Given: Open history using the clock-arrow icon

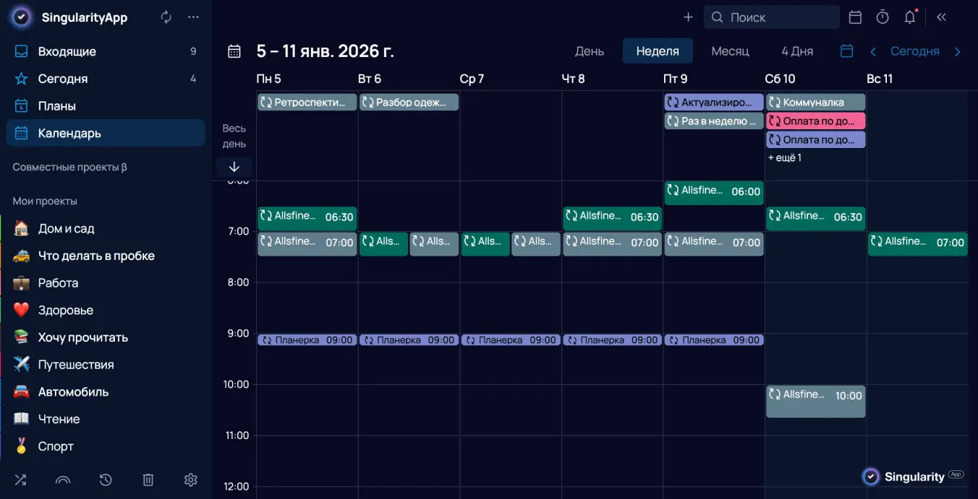Looking at the screenshot, I should pyautogui.click(x=105, y=480).
